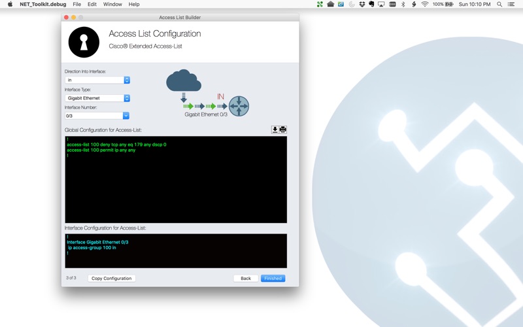Open the Edit menu

92,5
